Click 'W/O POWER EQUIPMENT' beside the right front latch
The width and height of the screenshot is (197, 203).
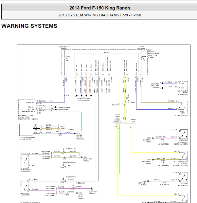(46, 152)
